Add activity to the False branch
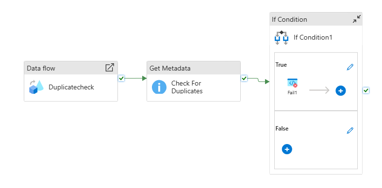Image resolution: width=382 pixels, height=188 pixels. tap(287, 149)
